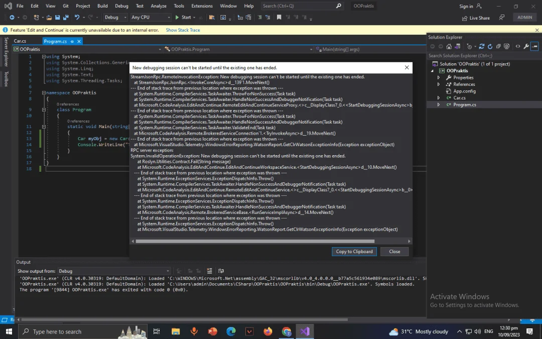Open Firefox from the taskbar

pyautogui.click(x=268, y=331)
